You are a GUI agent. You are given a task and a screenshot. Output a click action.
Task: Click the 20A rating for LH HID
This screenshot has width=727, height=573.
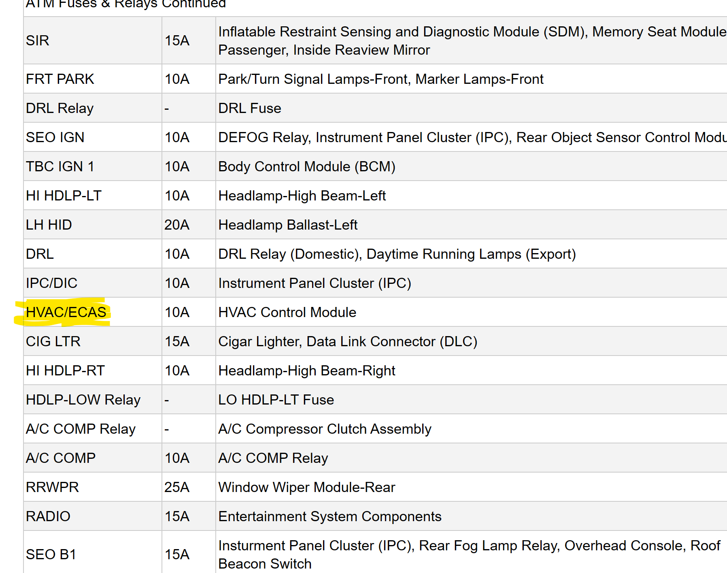coord(177,225)
